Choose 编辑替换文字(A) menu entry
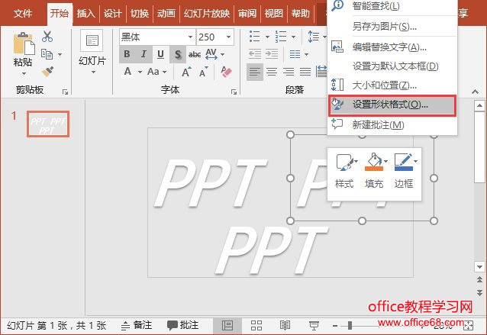Viewport: 487px width, 335px height. pos(392,47)
